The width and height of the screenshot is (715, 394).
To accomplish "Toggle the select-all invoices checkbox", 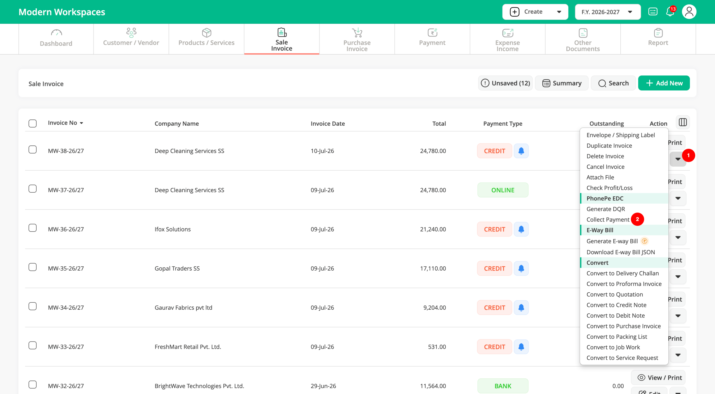I will point(33,123).
